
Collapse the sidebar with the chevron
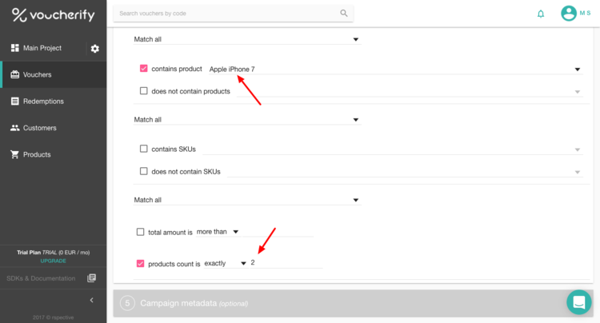click(x=91, y=300)
